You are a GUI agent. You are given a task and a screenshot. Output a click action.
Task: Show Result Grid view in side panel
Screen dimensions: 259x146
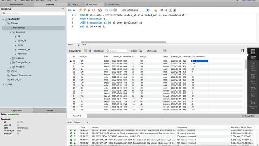coord(253,54)
